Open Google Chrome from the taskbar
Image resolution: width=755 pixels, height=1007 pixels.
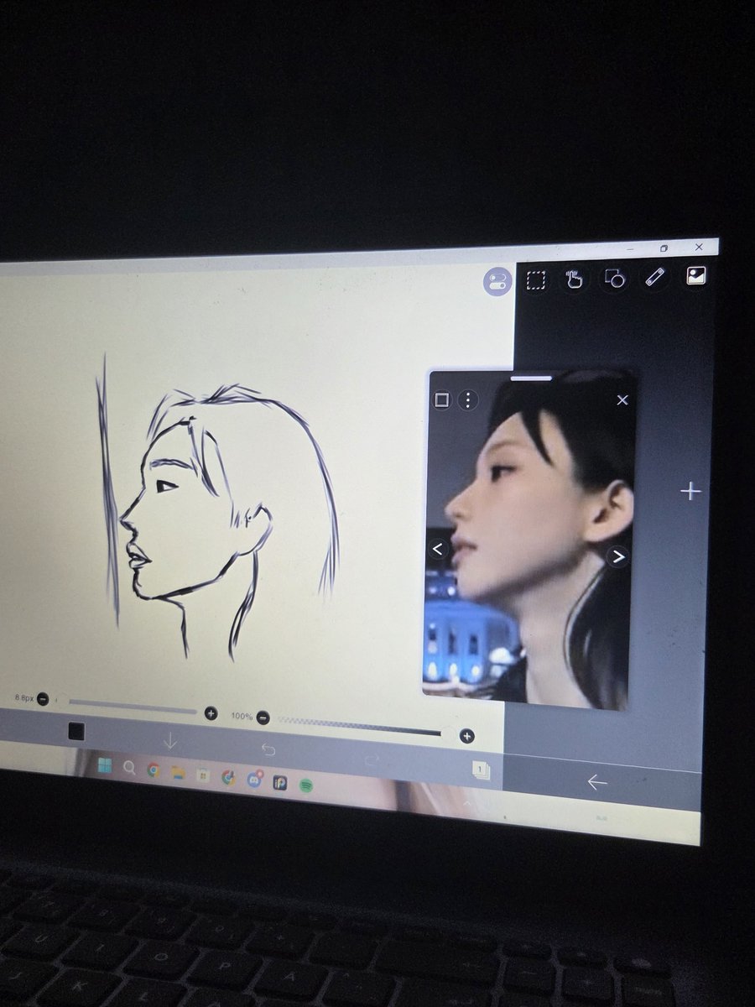point(154,770)
